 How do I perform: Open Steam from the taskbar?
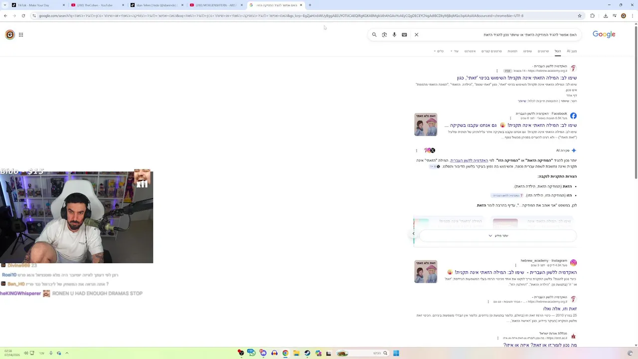[307, 353]
